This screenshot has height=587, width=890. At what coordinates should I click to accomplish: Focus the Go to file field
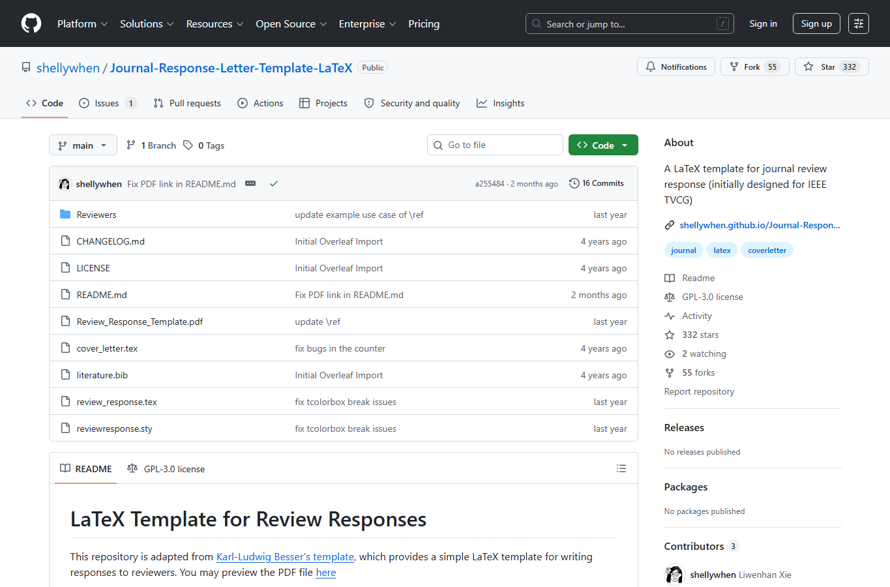coord(495,145)
